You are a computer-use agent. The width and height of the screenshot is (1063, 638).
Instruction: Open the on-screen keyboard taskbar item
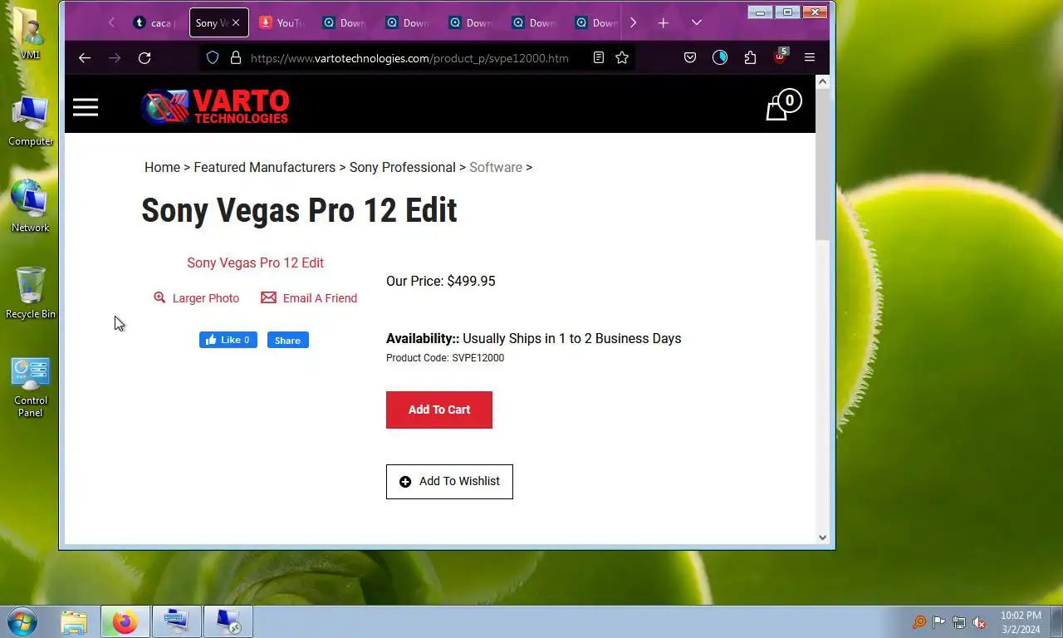click(177, 621)
